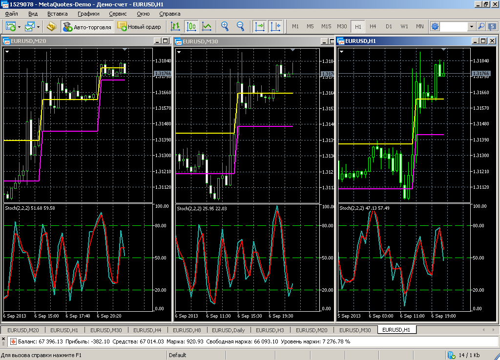Expand the toolbar search box dropdown
500x360 pixels.
(x=471, y=26)
